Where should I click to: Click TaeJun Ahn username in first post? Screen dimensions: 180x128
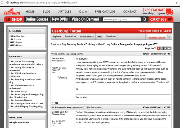click(x=57, y=58)
